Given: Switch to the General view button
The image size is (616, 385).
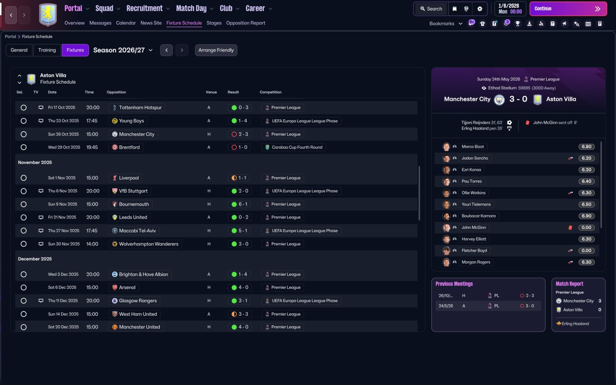Looking at the screenshot, I should click(19, 50).
